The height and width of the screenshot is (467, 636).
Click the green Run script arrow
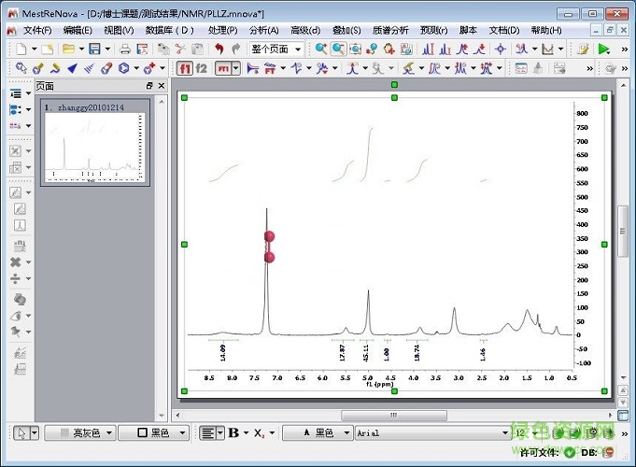pos(604,49)
